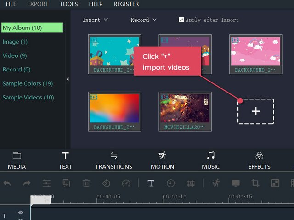This screenshot has height=220, width=294.
Task: Select Record (0) category
Action: click(17, 70)
